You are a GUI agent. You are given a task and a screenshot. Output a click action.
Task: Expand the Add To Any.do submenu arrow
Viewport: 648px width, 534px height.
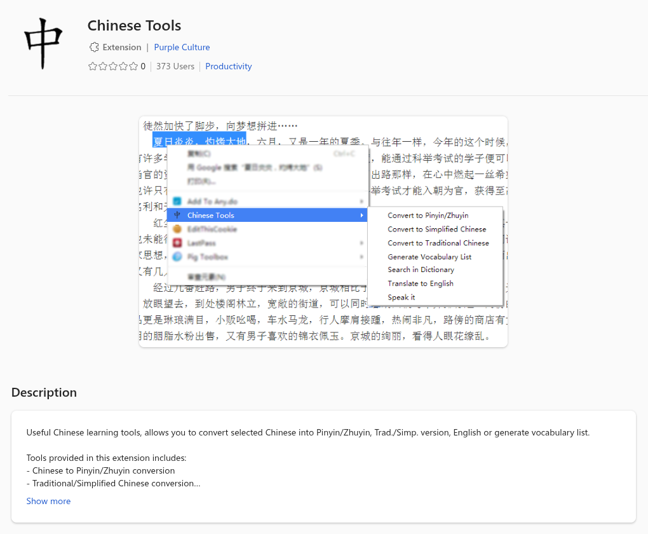tap(361, 202)
